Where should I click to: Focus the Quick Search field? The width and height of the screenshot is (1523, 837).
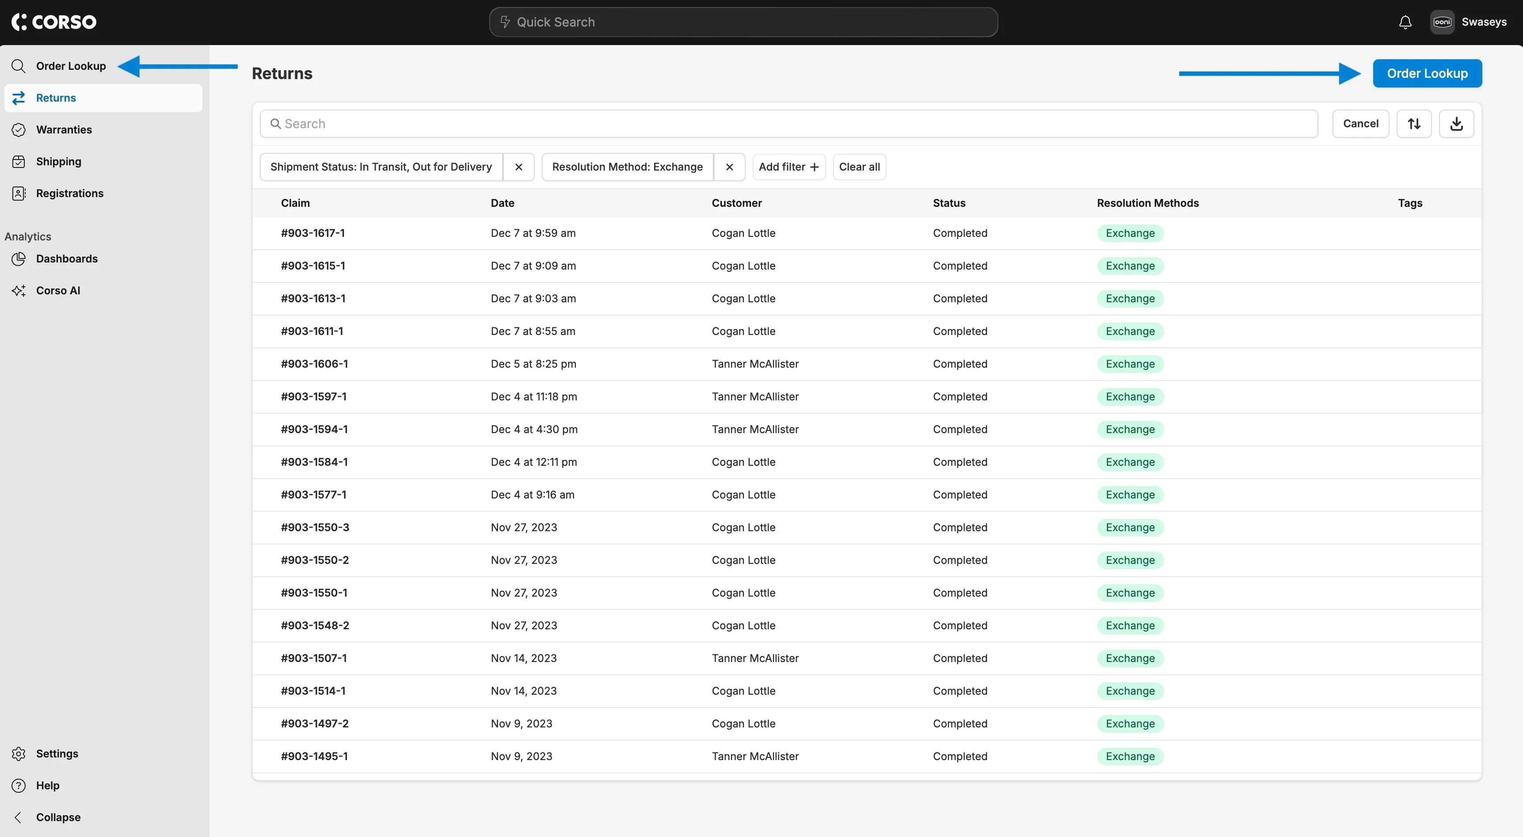point(743,22)
